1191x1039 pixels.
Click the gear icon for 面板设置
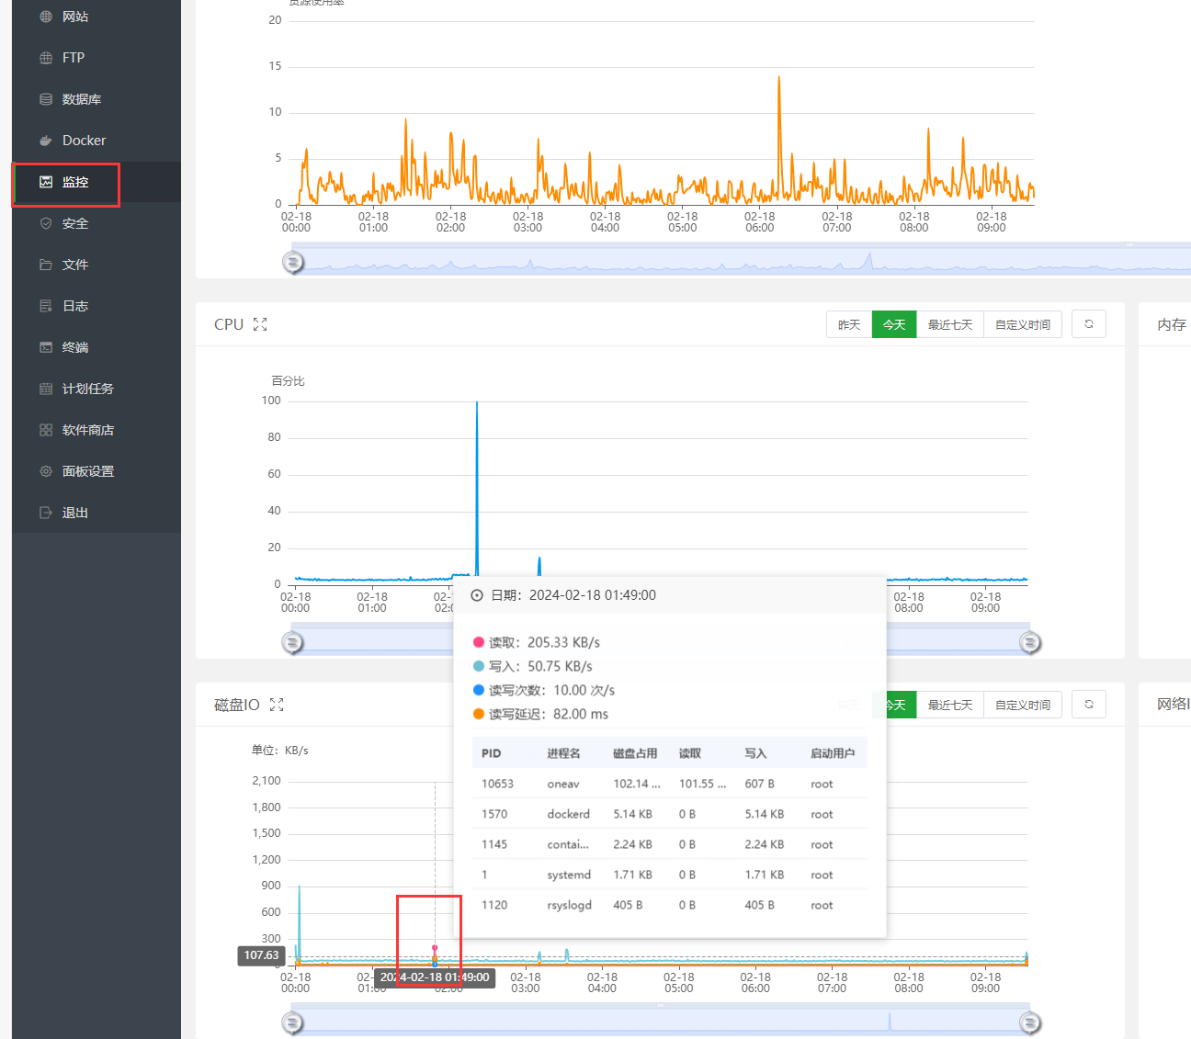(x=46, y=471)
